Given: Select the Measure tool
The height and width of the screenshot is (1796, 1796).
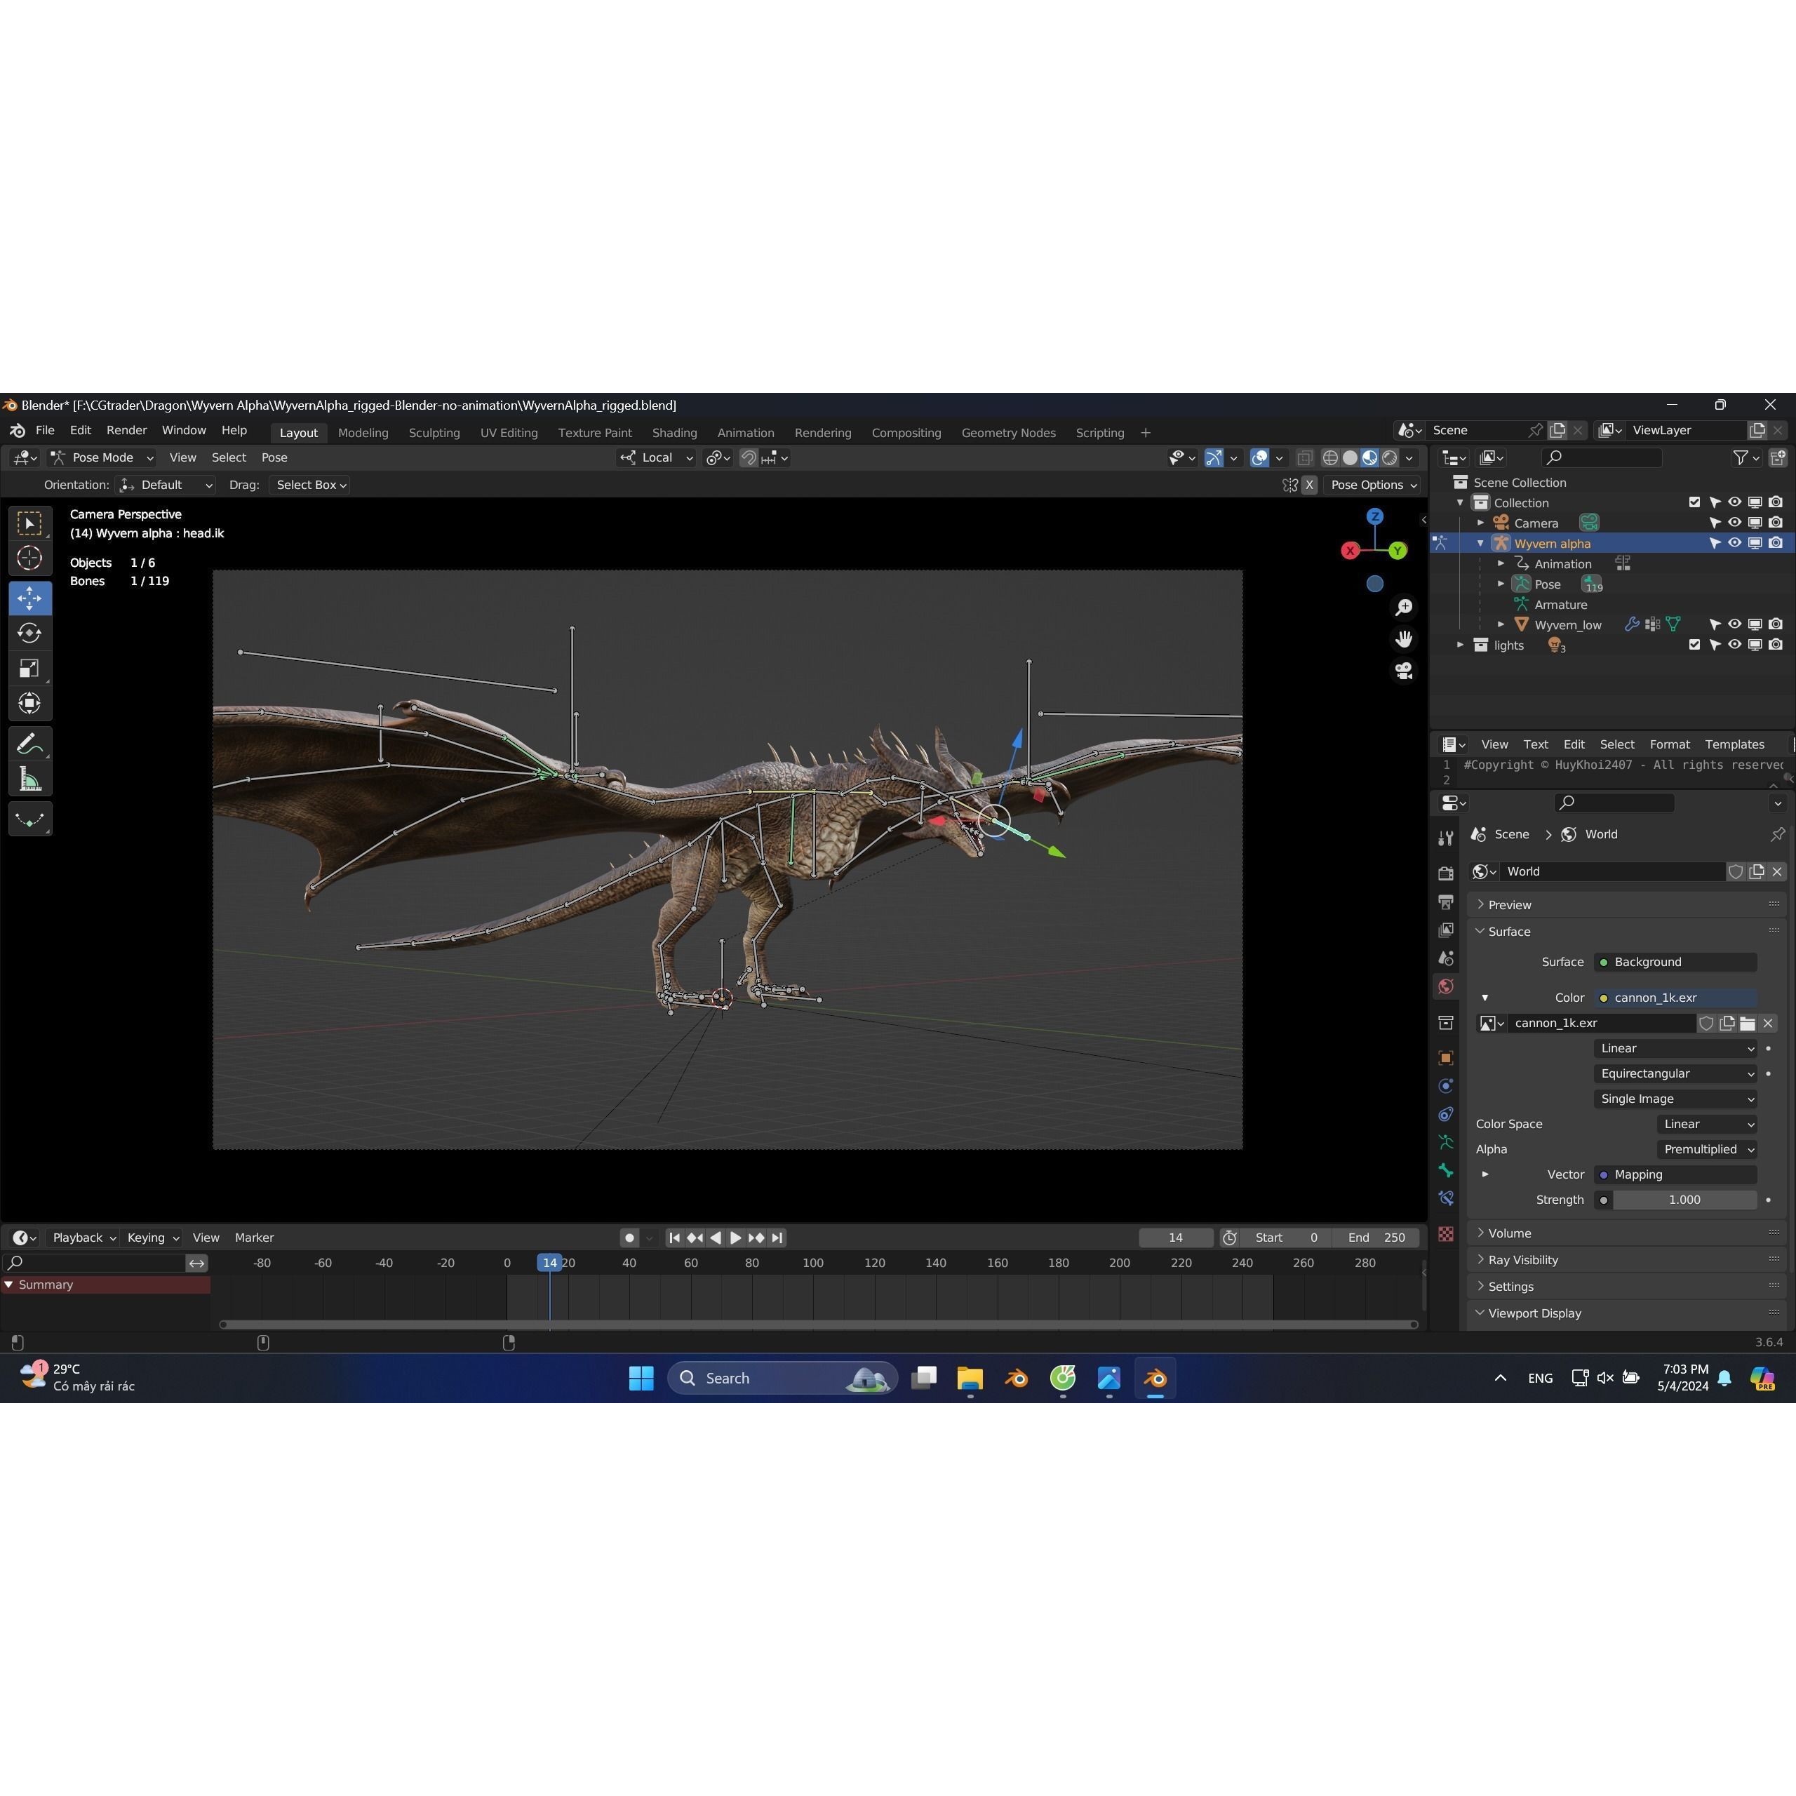Looking at the screenshot, I should point(29,779).
